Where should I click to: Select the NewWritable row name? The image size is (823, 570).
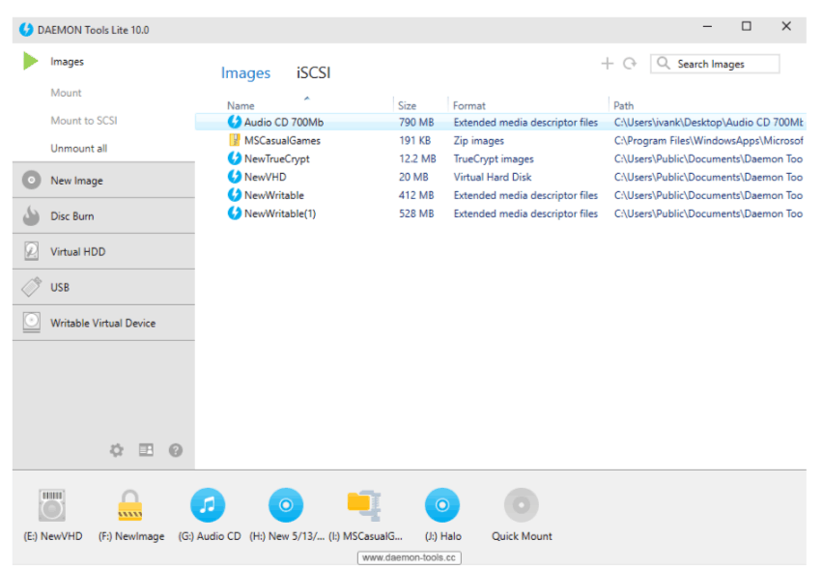click(x=274, y=195)
